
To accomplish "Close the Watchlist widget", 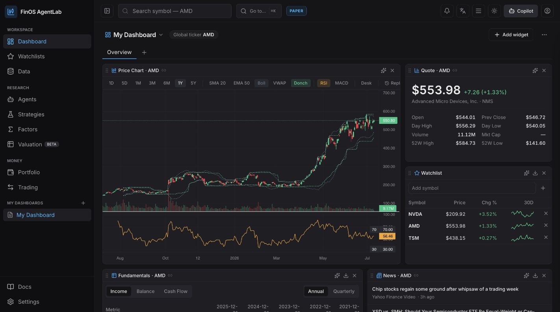I will pyautogui.click(x=544, y=173).
